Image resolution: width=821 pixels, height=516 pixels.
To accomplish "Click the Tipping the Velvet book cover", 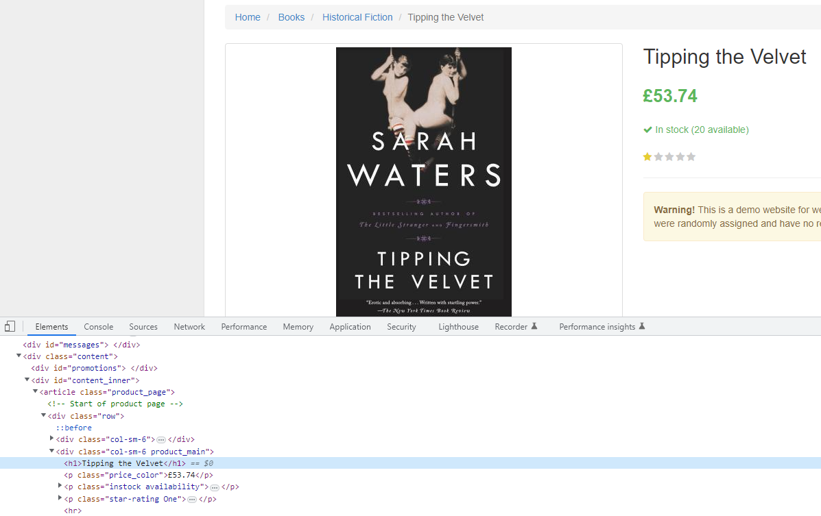I will 424,182.
